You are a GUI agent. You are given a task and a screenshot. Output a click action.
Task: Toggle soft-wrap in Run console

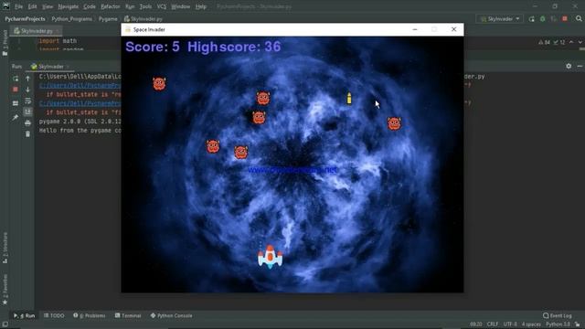point(27,101)
